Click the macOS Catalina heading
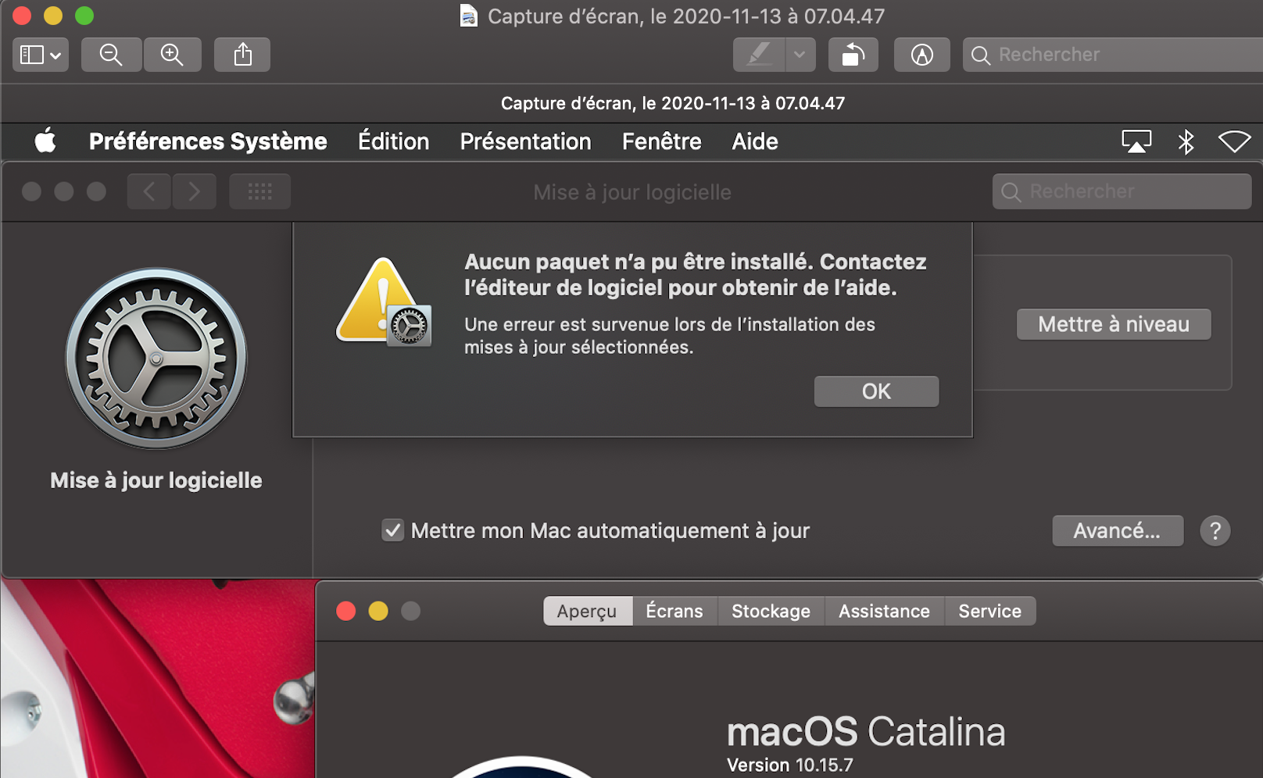Viewport: 1263px width, 778px height. [x=866, y=732]
